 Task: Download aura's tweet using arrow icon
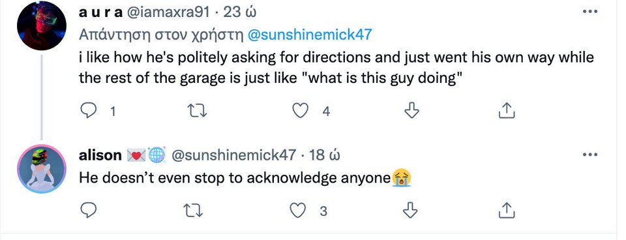(x=411, y=111)
